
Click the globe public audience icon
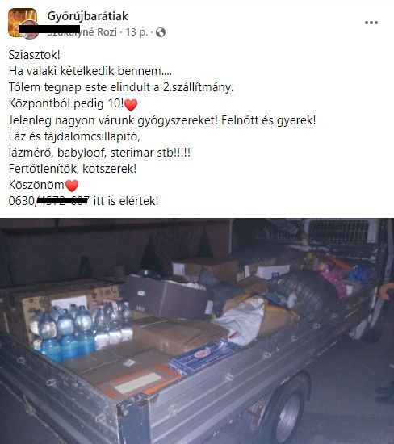[x=161, y=32]
